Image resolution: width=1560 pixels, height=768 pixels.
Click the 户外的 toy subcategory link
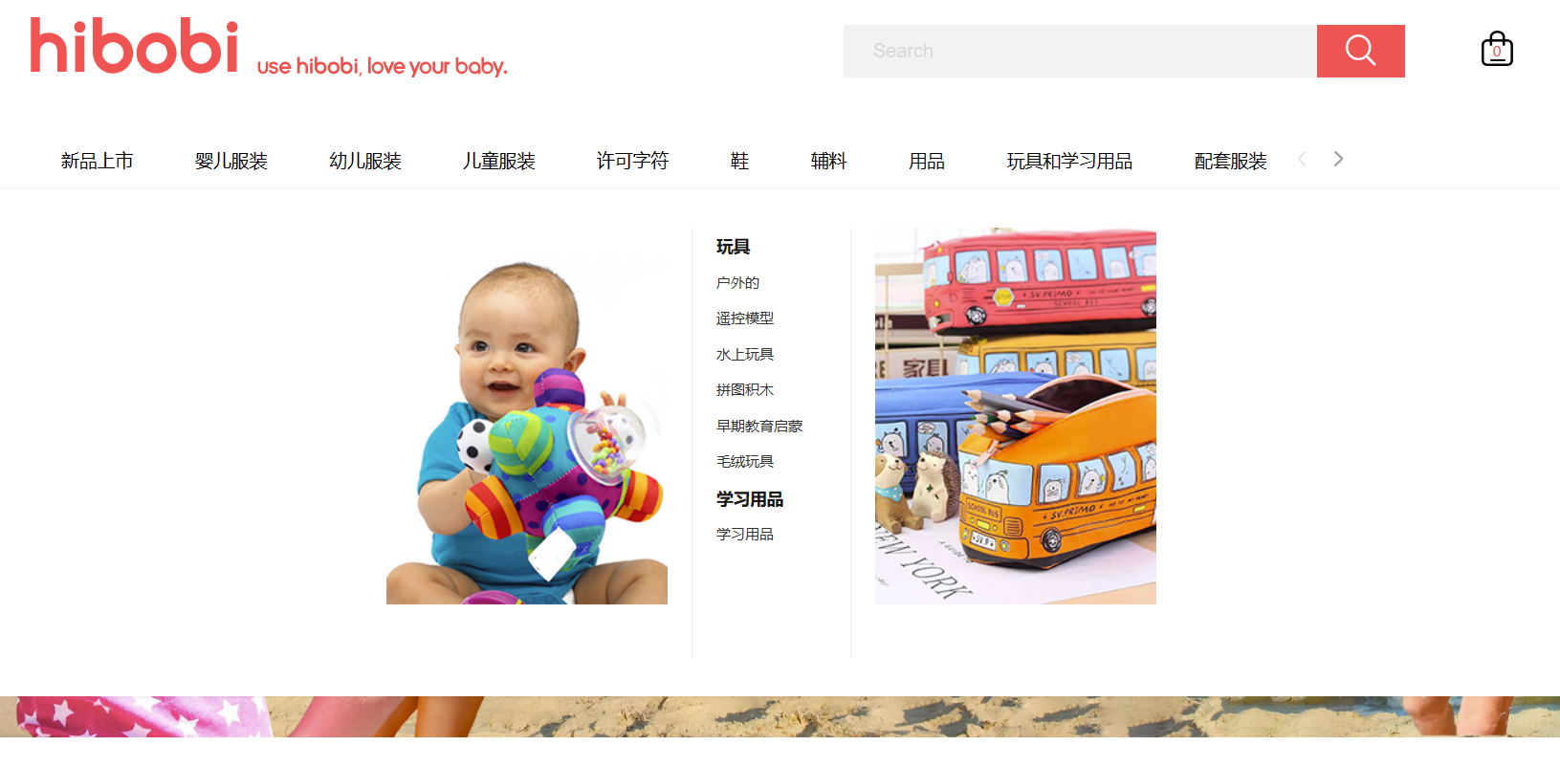pyautogui.click(x=737, y=283)
